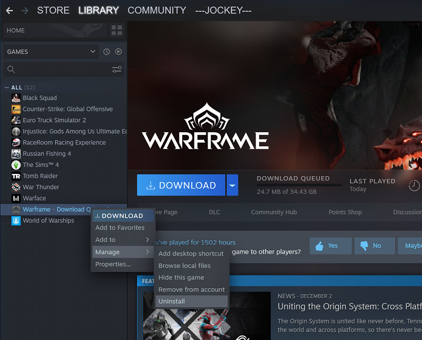
Task: Collapse the ALL games category
Action: click(x=6, y=87)
